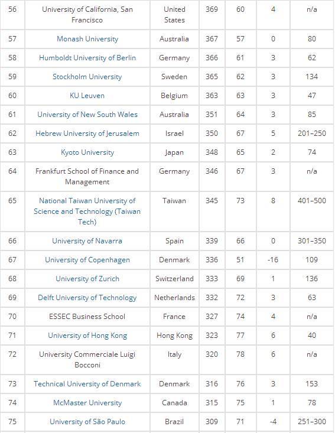Open Technical University of Denmark link
335x433 pixels.
tap(87, 384)
